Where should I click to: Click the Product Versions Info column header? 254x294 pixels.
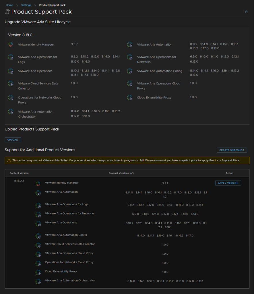(121, 173)
